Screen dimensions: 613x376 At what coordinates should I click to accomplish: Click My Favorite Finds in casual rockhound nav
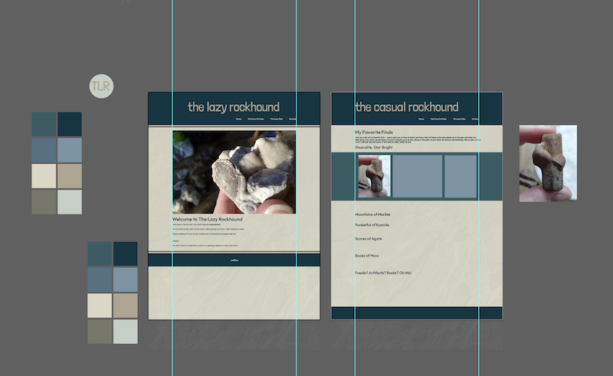pos(438,119)
